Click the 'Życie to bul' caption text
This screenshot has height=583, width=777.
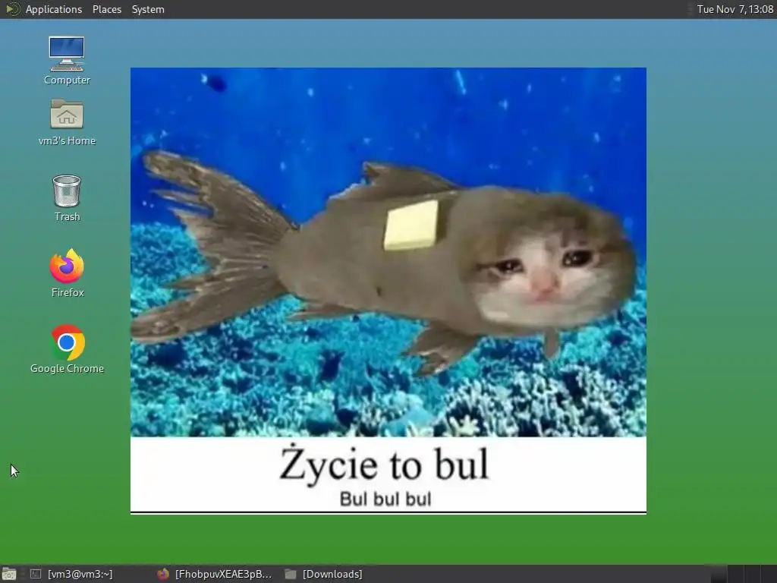pyautogui.click(x=384, y=464)
